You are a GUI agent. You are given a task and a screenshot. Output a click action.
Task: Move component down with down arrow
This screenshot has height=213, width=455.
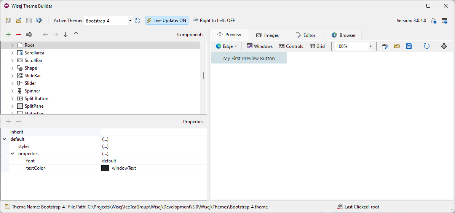tap(65, 35)
